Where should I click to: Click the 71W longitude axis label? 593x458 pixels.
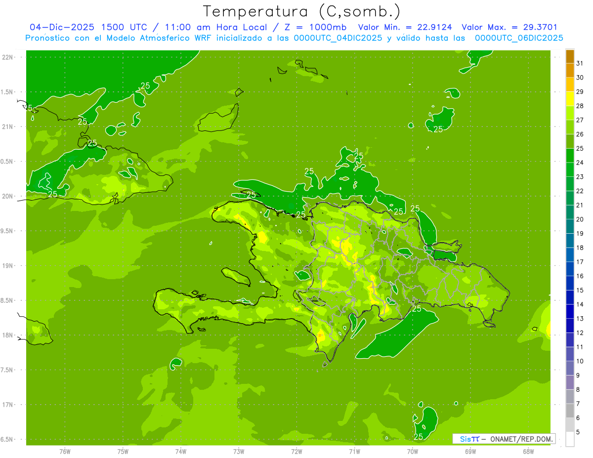354,452
